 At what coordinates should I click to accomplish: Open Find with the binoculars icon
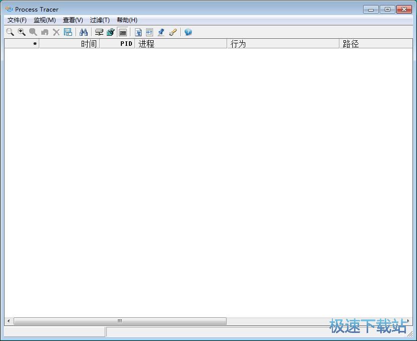84,32
